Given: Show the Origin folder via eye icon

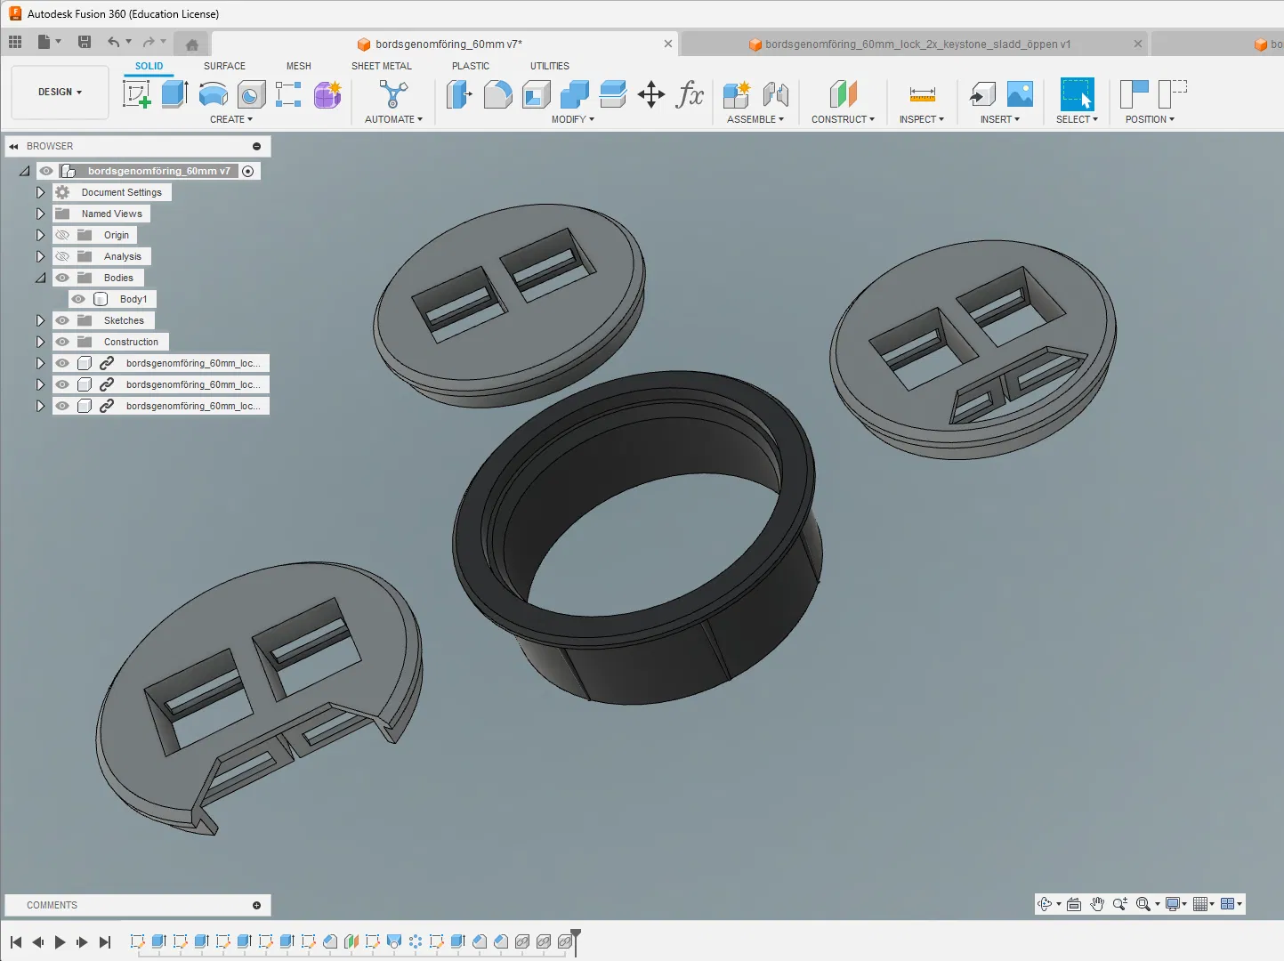Looking at the screenshot, I should 62,235.
